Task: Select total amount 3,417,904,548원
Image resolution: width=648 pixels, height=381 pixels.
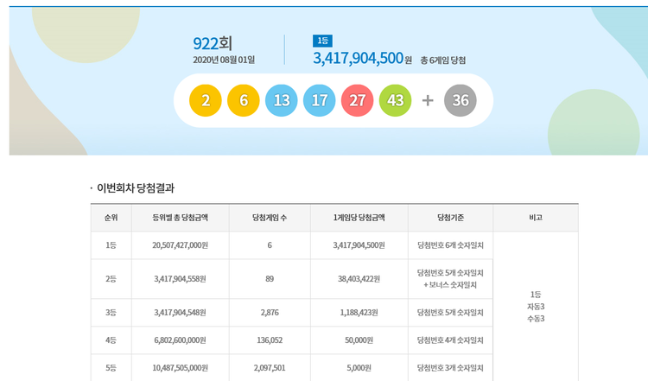Action: tap(181, 313)
